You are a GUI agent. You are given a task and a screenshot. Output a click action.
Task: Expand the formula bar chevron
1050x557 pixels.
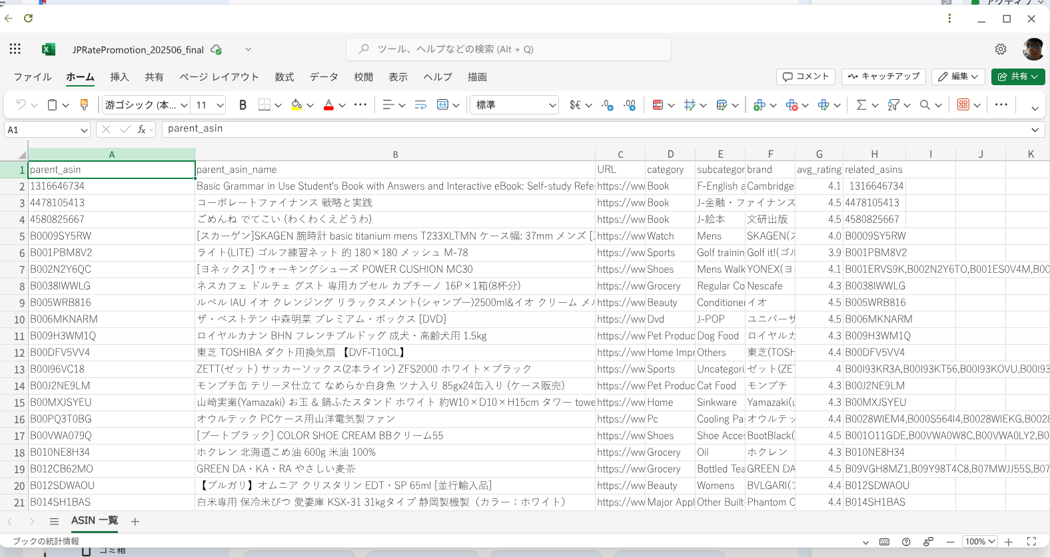[x=1035, y=130]
